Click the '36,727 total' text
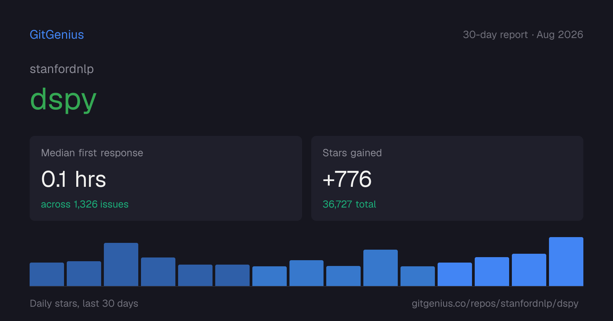 click(349, 204)
